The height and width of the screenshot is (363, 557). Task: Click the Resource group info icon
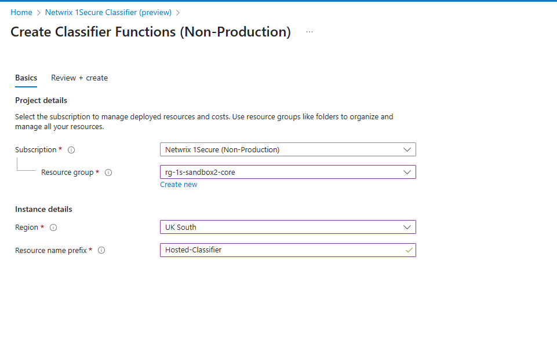tap(108, 173)
